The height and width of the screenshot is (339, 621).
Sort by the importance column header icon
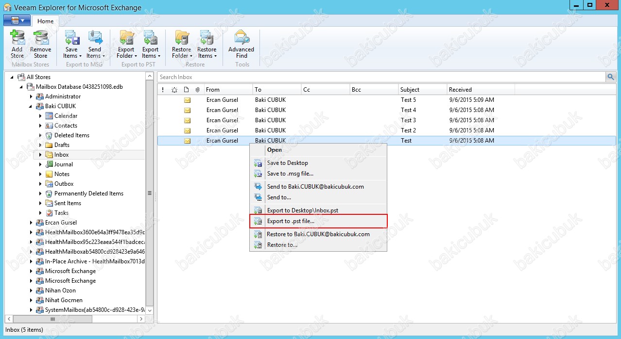(x=163, y=90)
